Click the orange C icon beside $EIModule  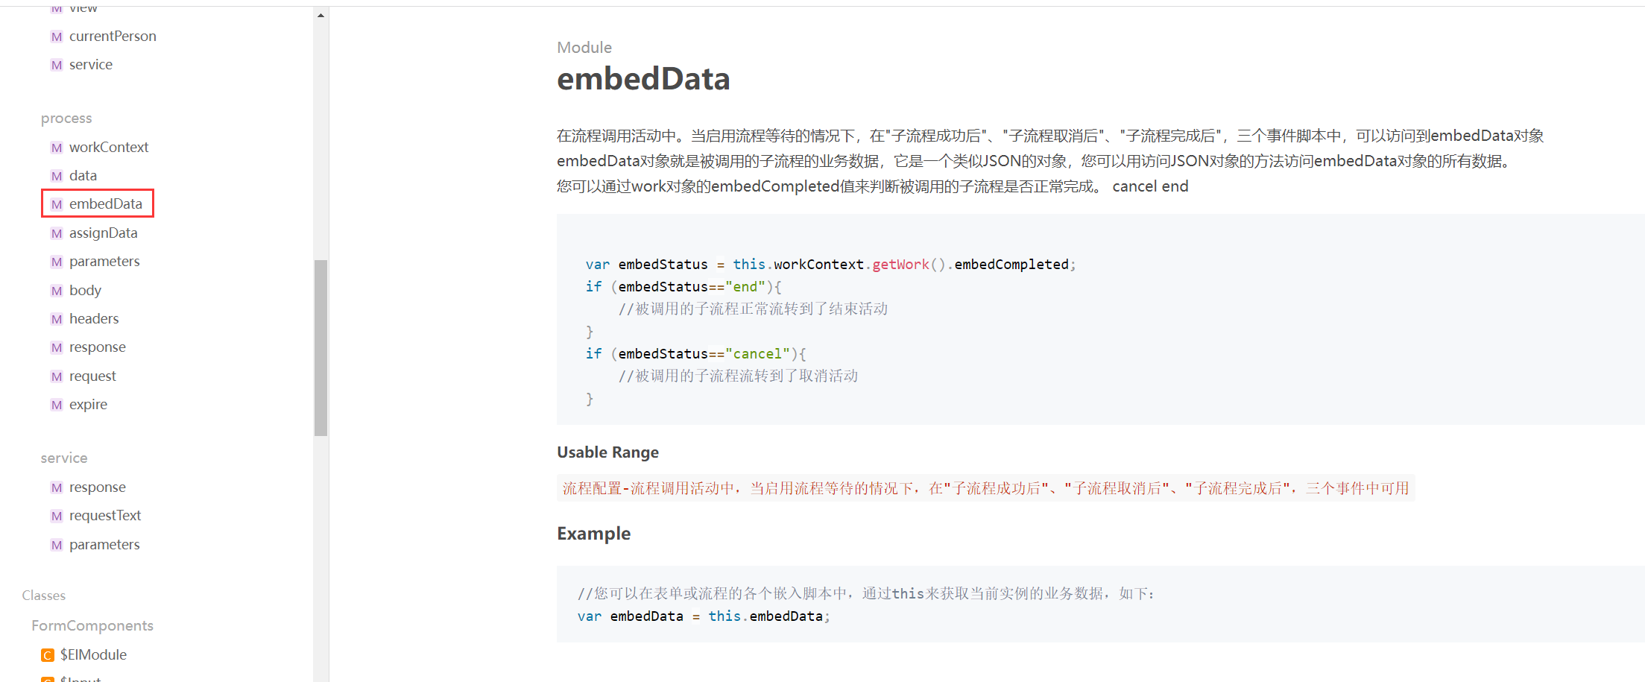[x=48, y=655]
